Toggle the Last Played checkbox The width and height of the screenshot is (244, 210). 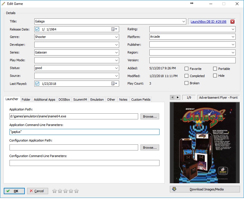(37, 83)
